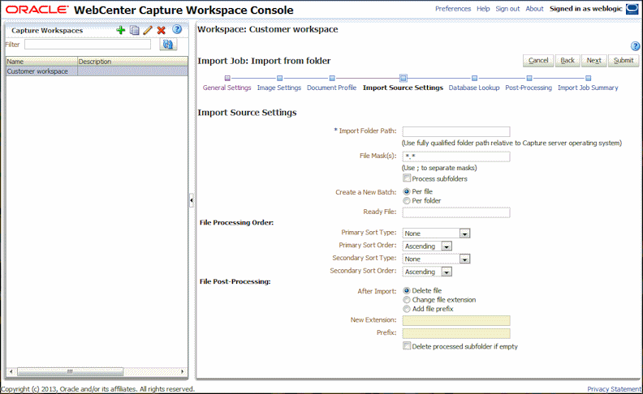Focus the Ready File field
Viewport: 643px width, 394px height.
click(x=456, y=212)
